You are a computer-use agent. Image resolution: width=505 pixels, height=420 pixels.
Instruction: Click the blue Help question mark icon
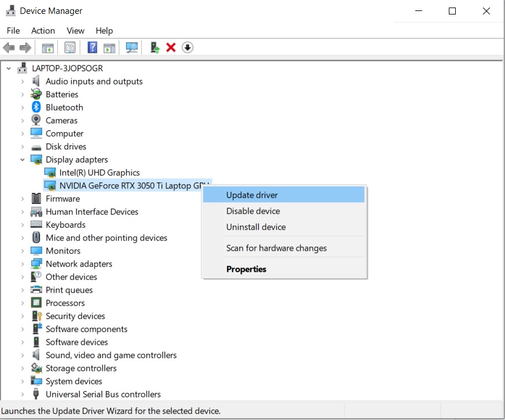point(93,48)
